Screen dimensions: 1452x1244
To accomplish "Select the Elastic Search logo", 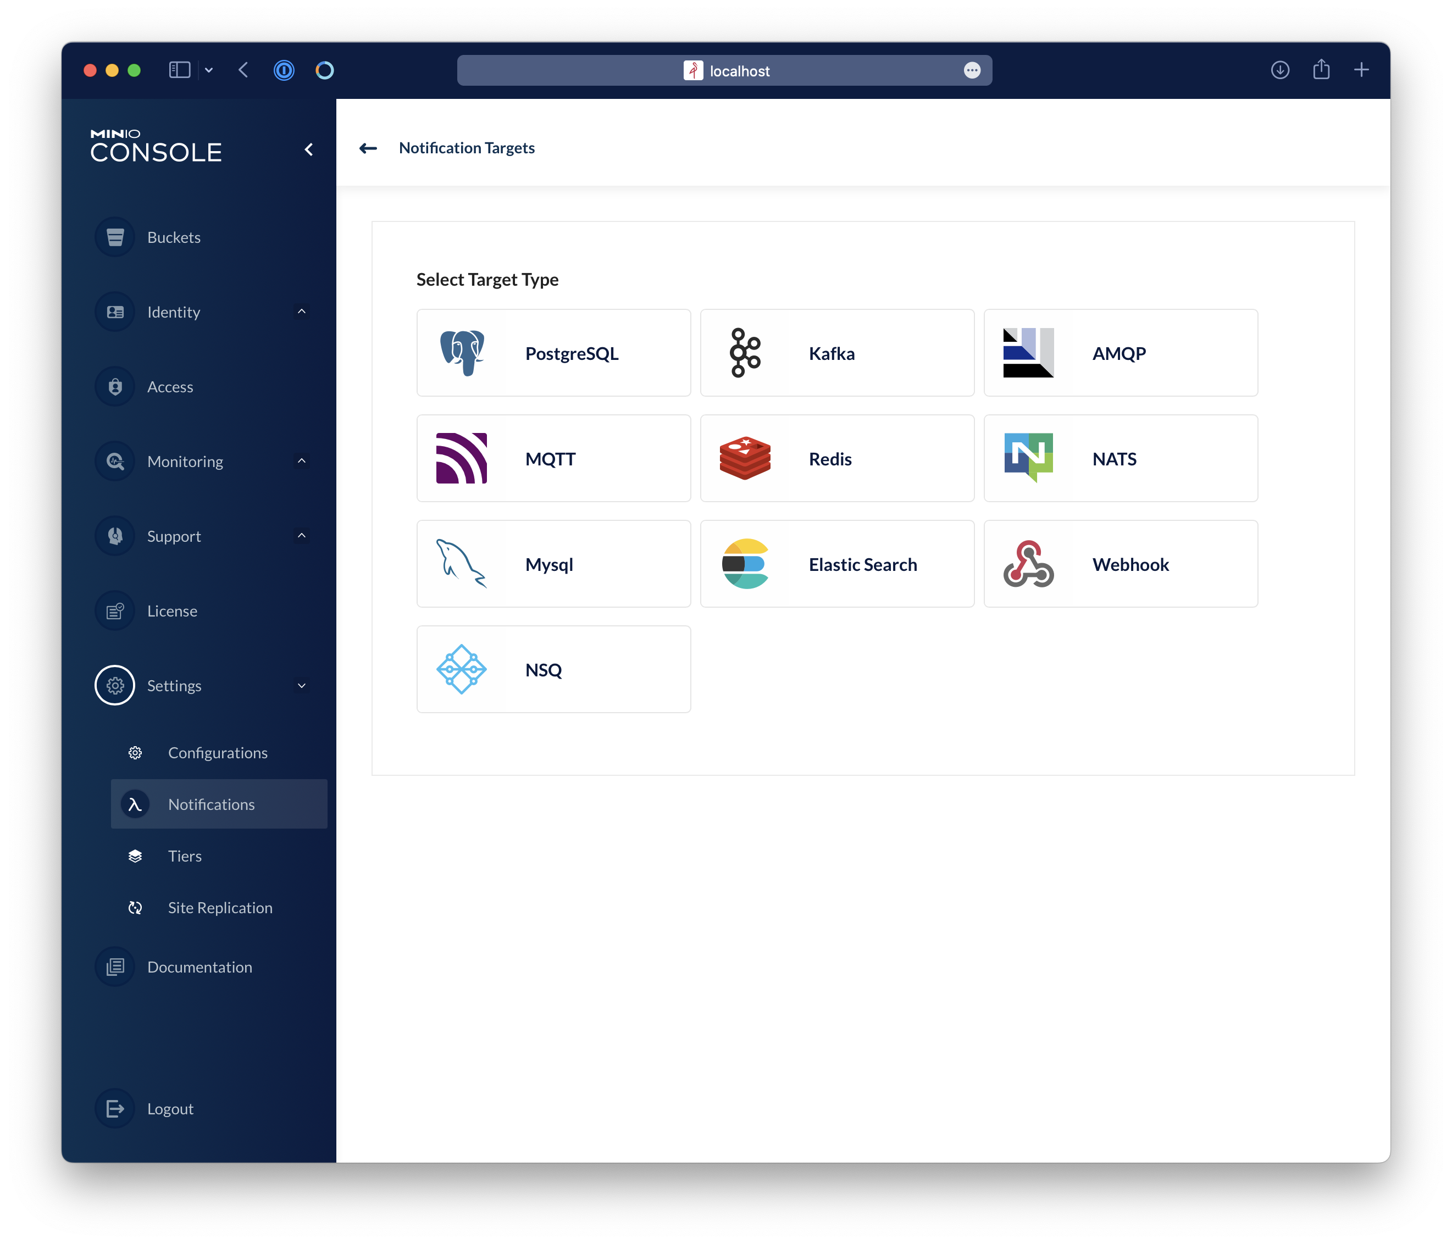I will pyautogui.click(x=745, y=564).
